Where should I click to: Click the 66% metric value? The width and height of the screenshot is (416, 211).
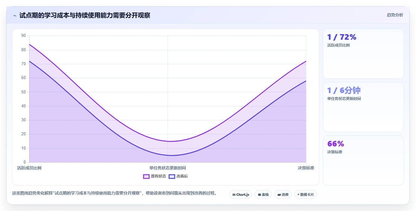[335, 144]
